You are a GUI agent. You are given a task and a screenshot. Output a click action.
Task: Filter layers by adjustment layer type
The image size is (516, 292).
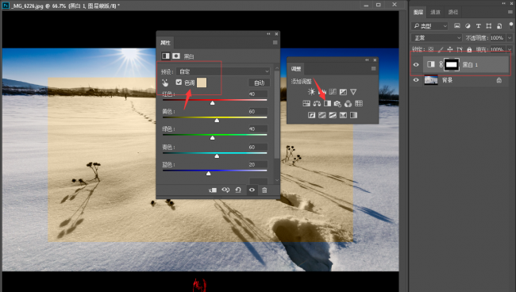468,25
